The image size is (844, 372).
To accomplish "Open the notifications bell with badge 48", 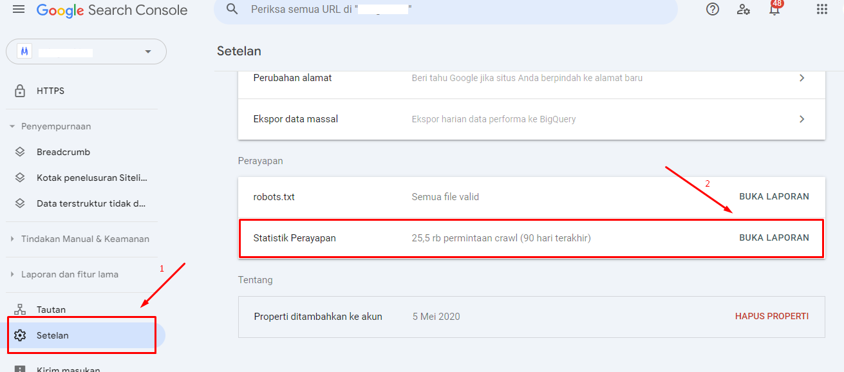I will [x=775, y=8].
